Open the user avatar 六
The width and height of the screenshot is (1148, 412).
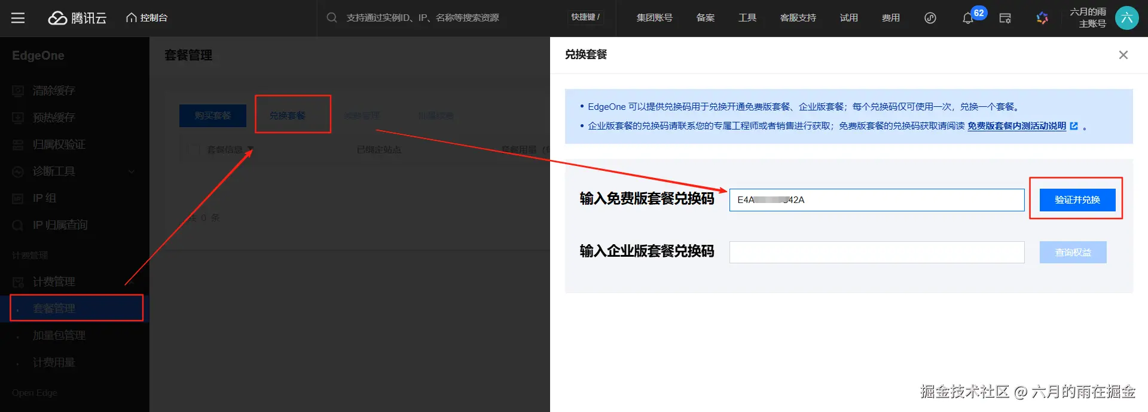pos(1127,18)
